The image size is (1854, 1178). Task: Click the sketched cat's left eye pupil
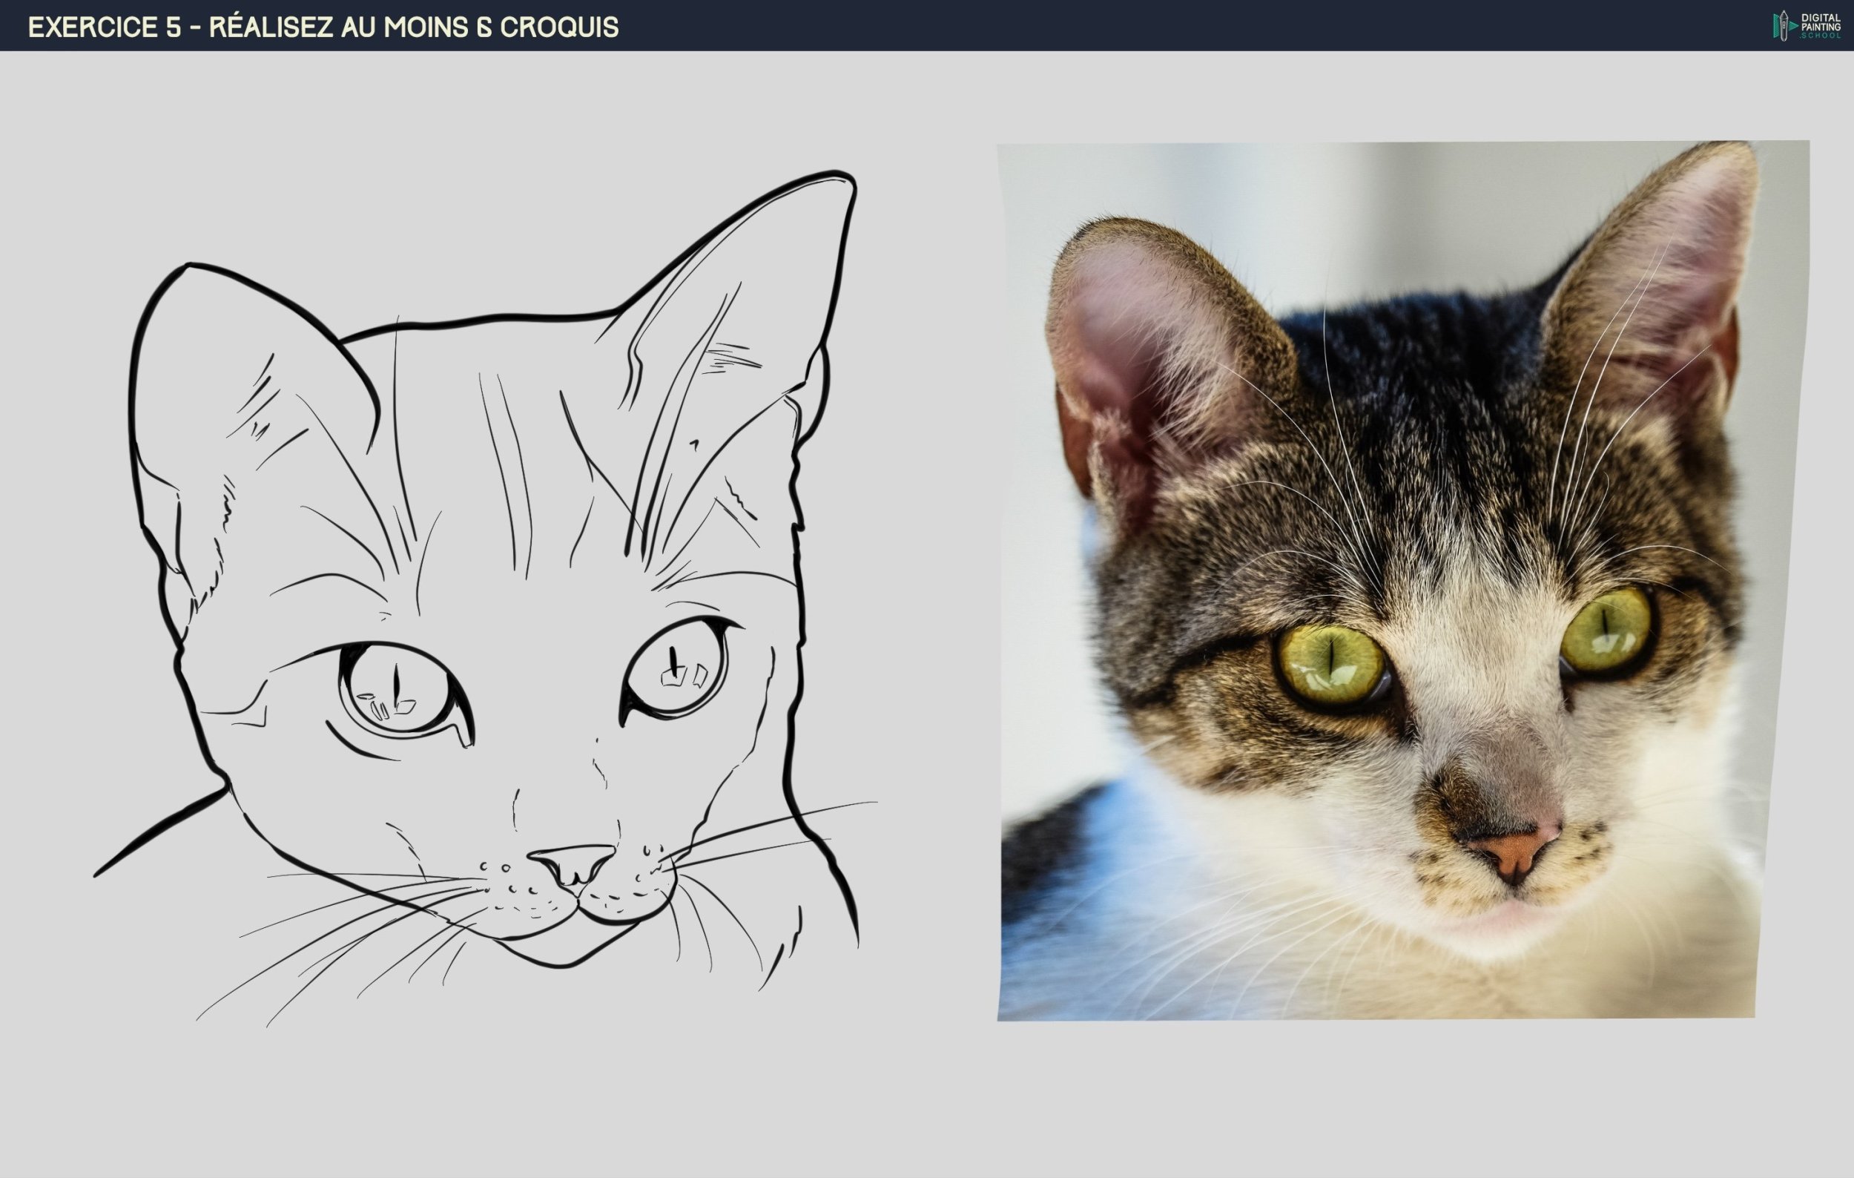point(397,686)
